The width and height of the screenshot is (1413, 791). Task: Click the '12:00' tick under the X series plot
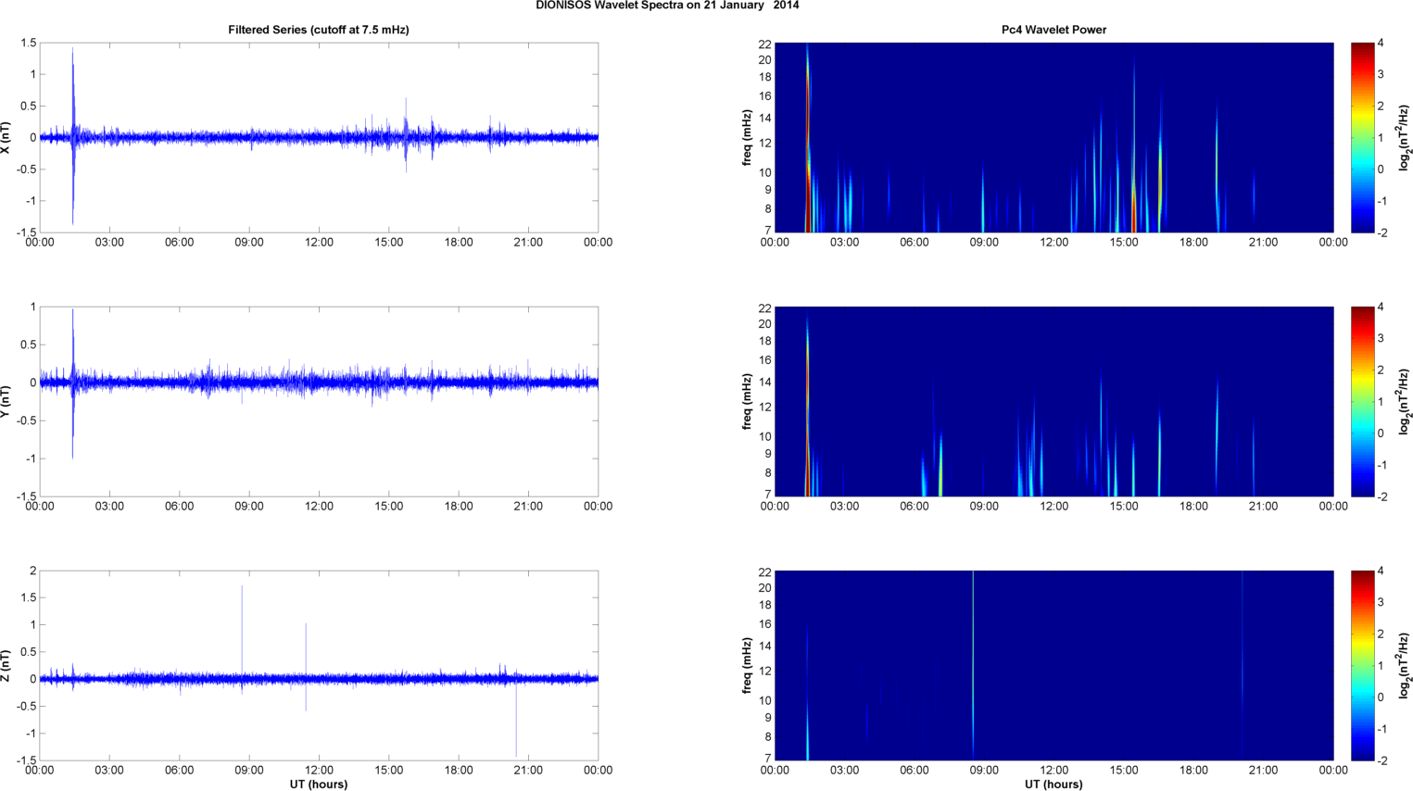click(319, 243)
